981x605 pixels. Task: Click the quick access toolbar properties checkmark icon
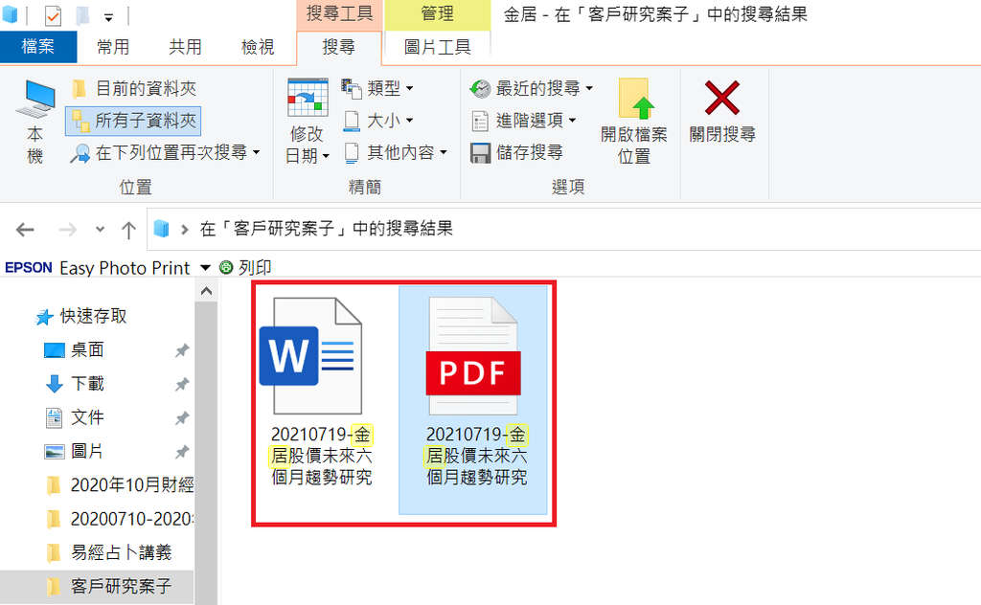(54, 15)
